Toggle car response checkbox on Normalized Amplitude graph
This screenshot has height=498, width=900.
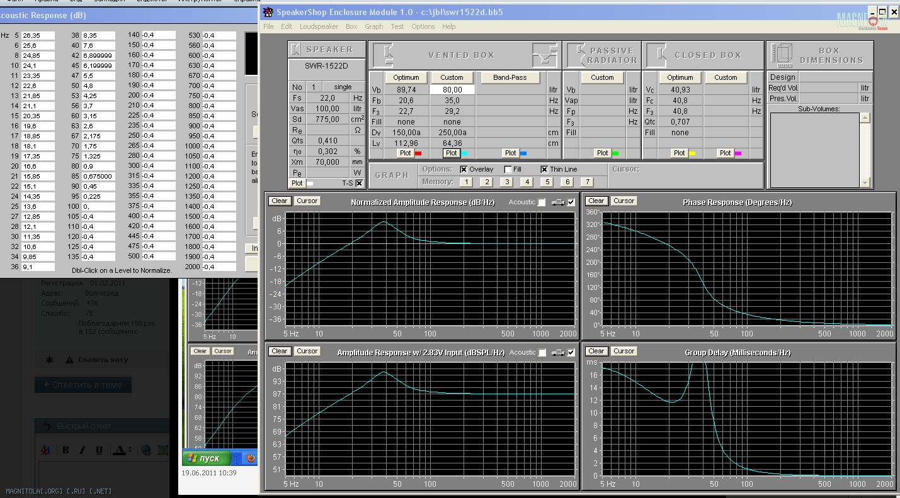point(571,202)
